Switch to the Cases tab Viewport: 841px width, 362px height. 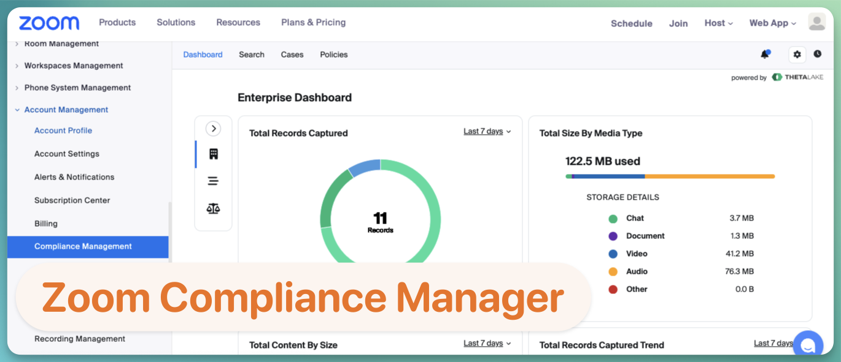click(x=292, y=55)
